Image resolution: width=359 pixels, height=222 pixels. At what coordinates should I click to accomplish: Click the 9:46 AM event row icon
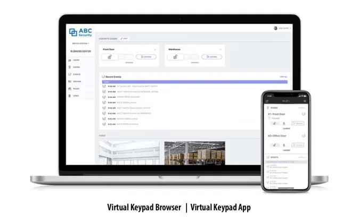click(x=104, y=86)
